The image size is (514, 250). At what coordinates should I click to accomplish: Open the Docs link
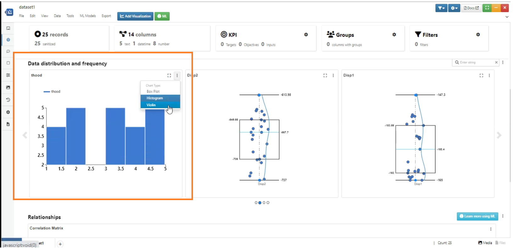pos(471,8)
